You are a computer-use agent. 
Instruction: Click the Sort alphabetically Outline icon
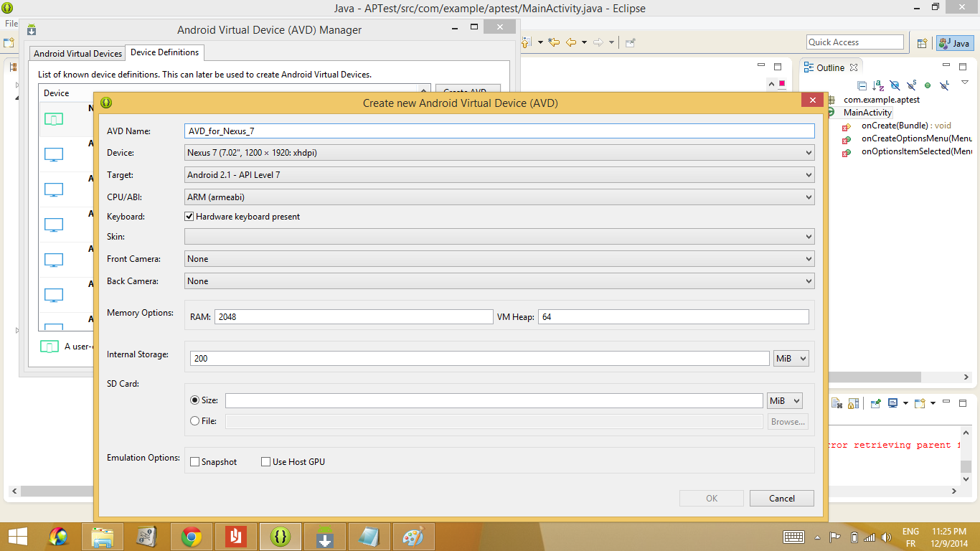point(878,85)
